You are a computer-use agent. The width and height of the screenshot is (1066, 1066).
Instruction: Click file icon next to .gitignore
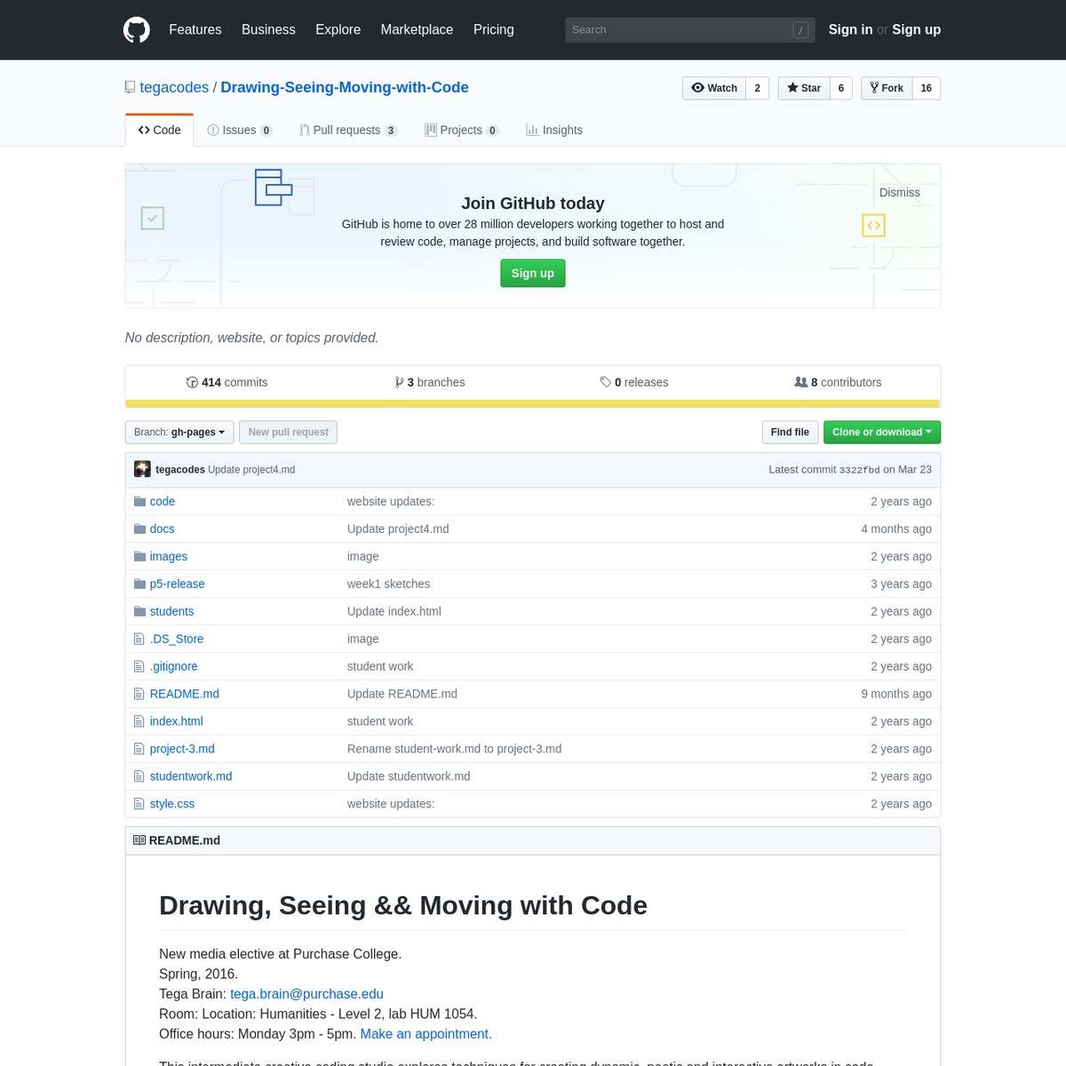(139, 666)
